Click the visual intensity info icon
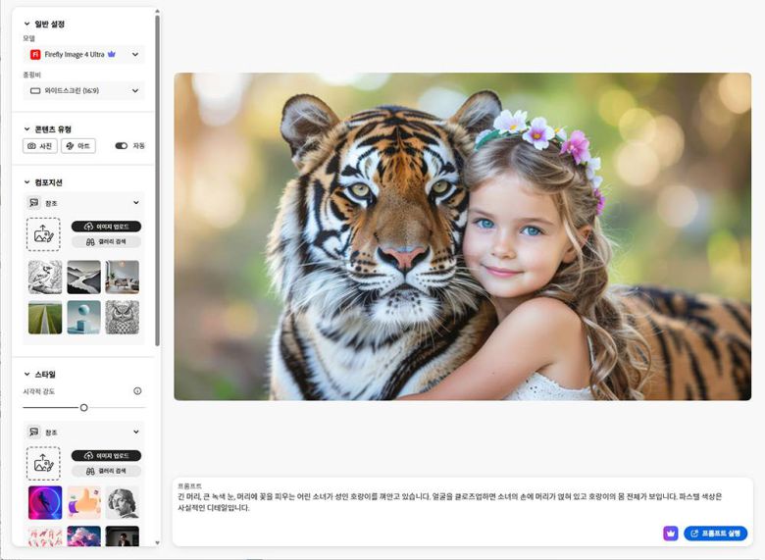This screenshot has height=560, width=765. click(x=137, y=391)
